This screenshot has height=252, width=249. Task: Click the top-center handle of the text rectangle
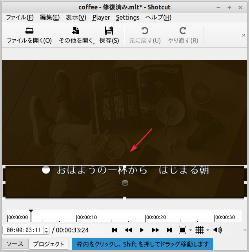coord(125,167)
